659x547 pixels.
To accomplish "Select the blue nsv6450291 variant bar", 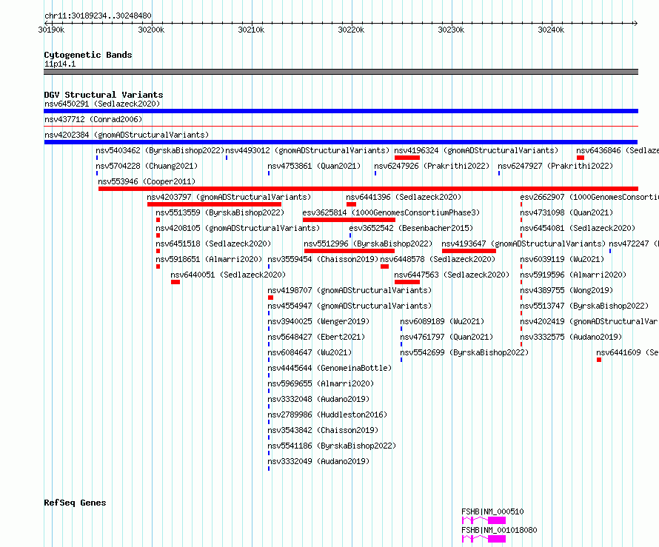I will [x=341, y=111].
